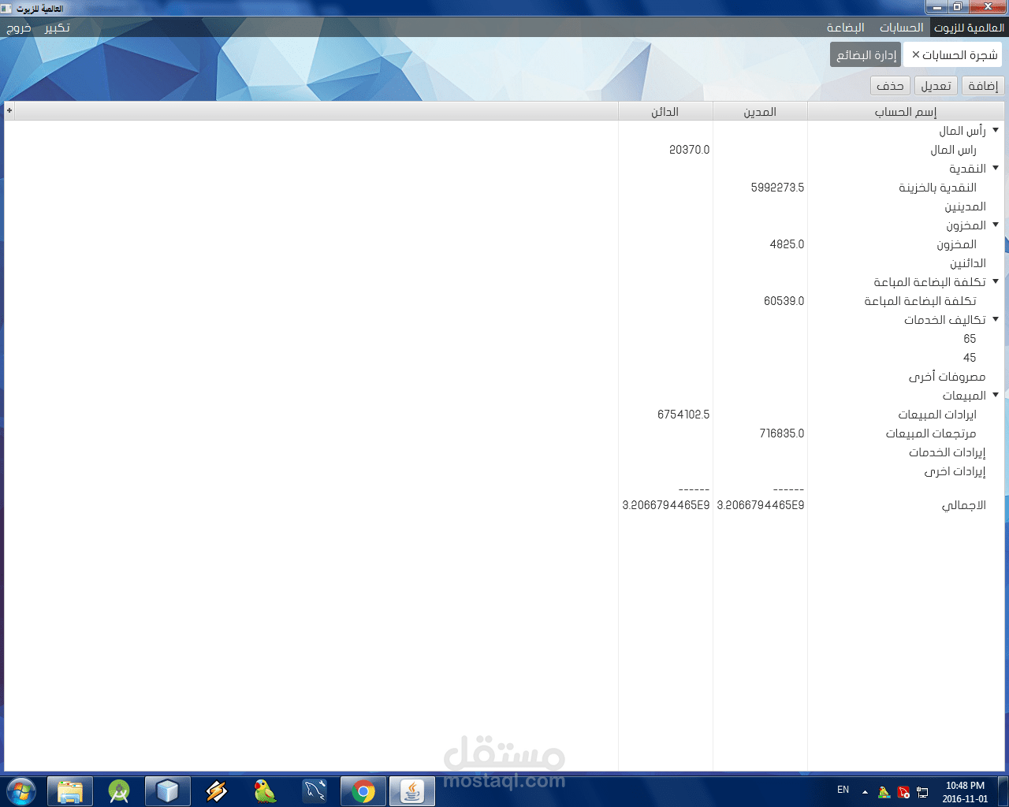Open Google Chrome from the taskbar
Image resolution: width=1009 pixels, height=807 pixels.
point(363,791)
